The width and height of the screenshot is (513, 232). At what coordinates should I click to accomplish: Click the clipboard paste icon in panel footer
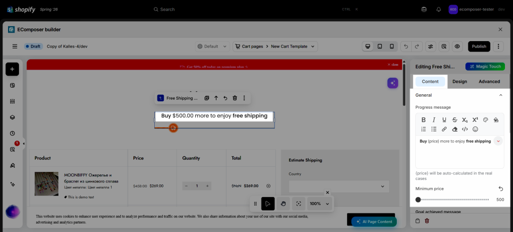coord(417,221)
